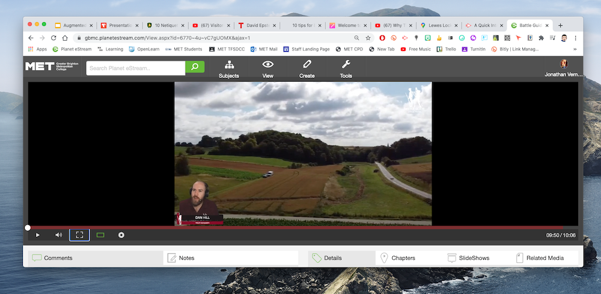
Task: Click the white playhead handle
Action: pos(28,228)
